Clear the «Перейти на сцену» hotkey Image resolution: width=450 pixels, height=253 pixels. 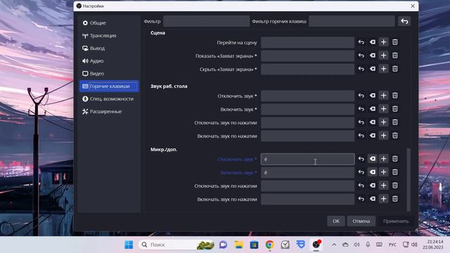[x=372, y=42]
